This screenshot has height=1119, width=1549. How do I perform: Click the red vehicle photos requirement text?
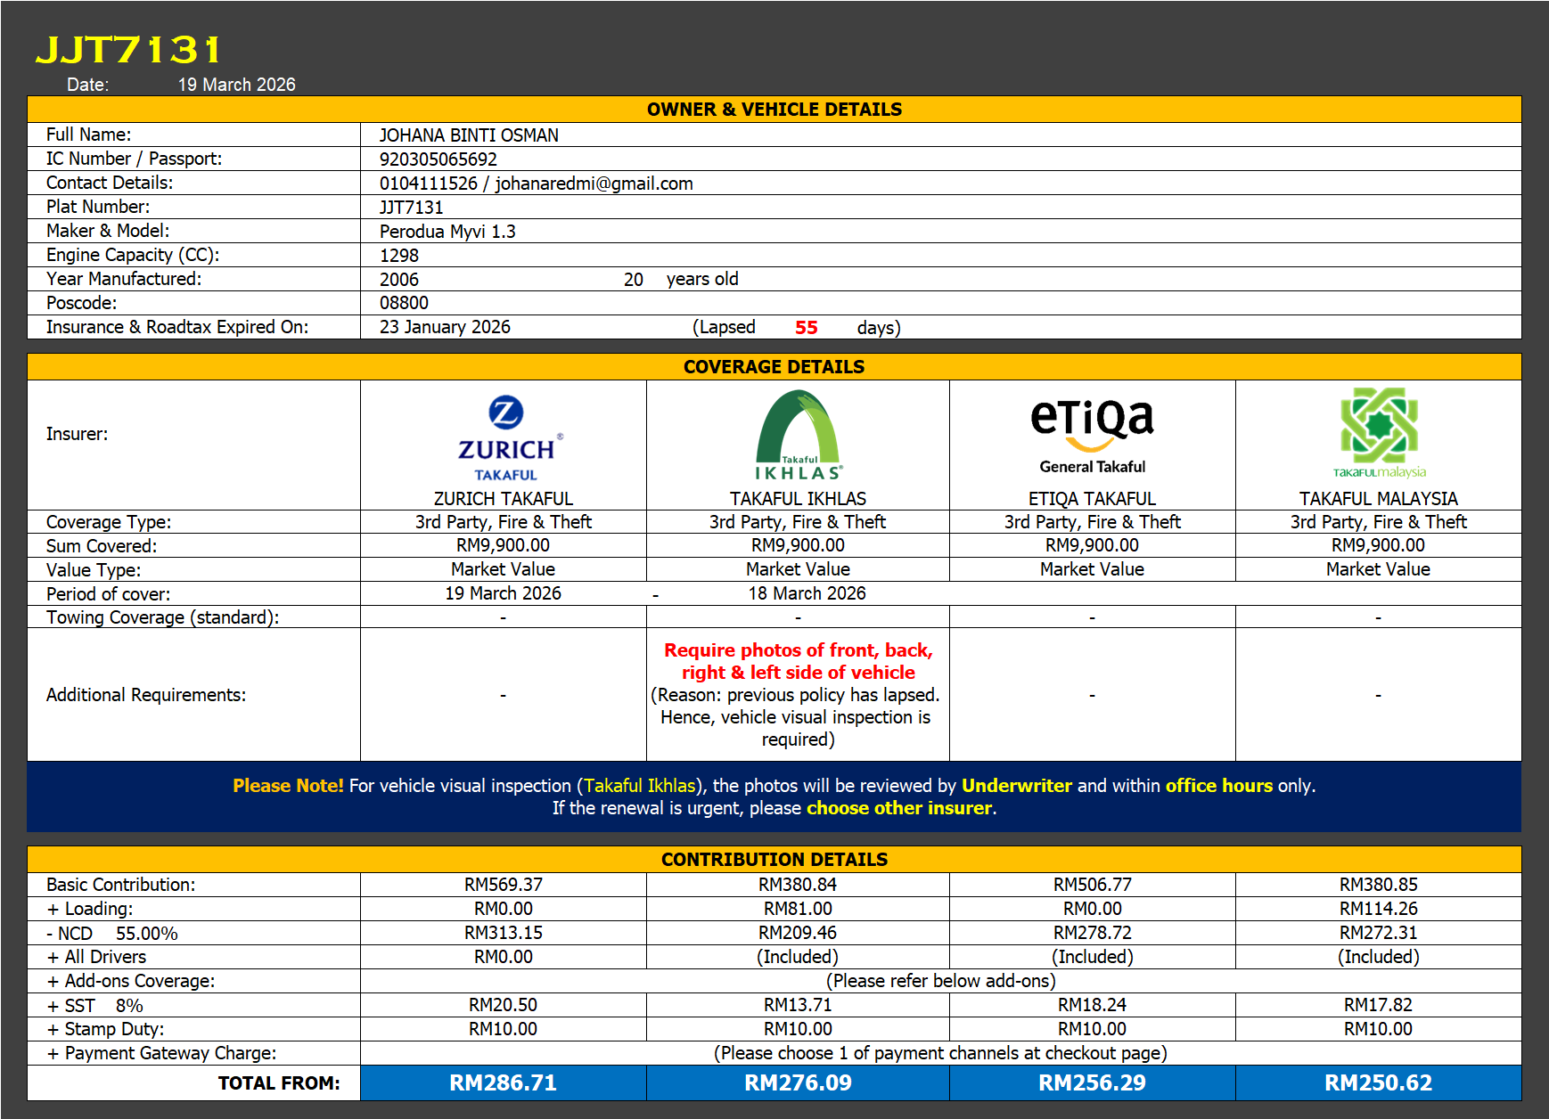(x=798, y=661)
